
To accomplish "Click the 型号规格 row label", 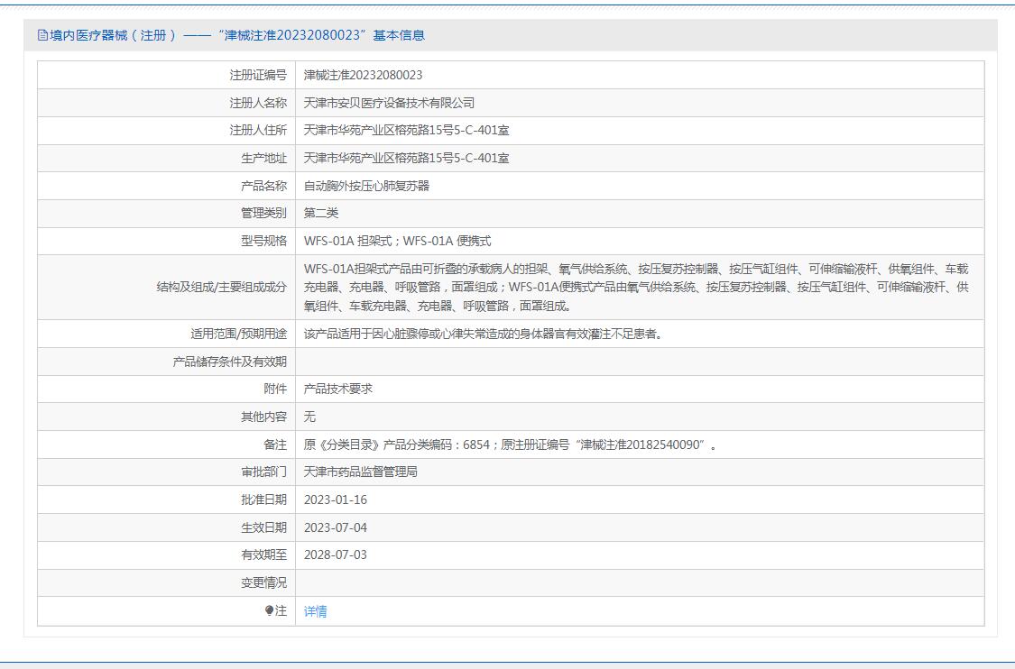I will [x=263, y=241].
